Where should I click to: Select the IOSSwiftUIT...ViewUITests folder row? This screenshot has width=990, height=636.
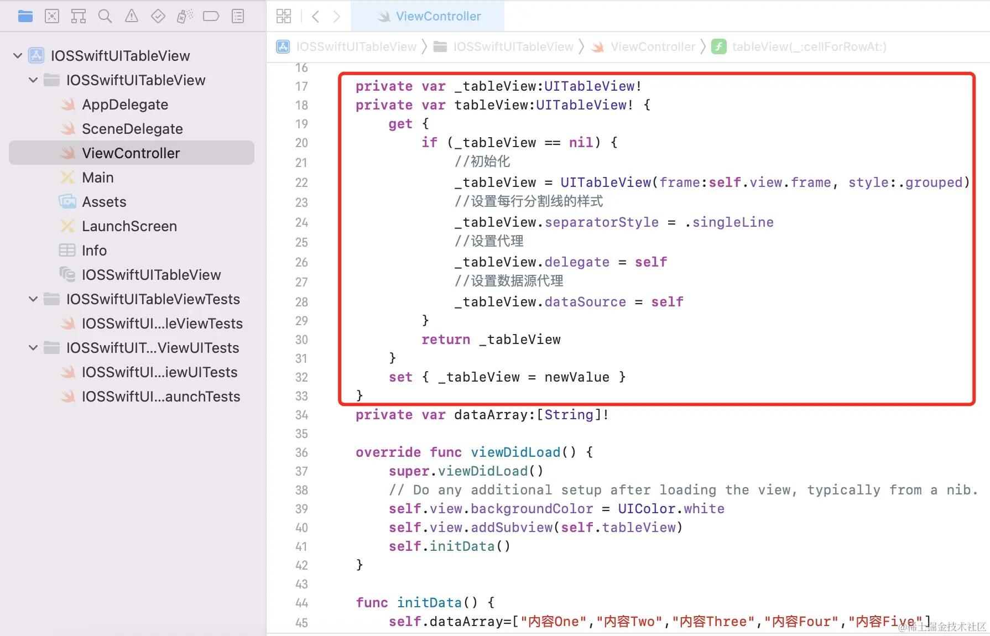tap(132, 348)
